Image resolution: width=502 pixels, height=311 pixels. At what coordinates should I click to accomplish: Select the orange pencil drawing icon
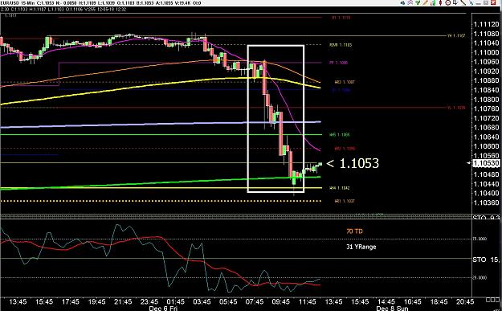click(425, 3)
